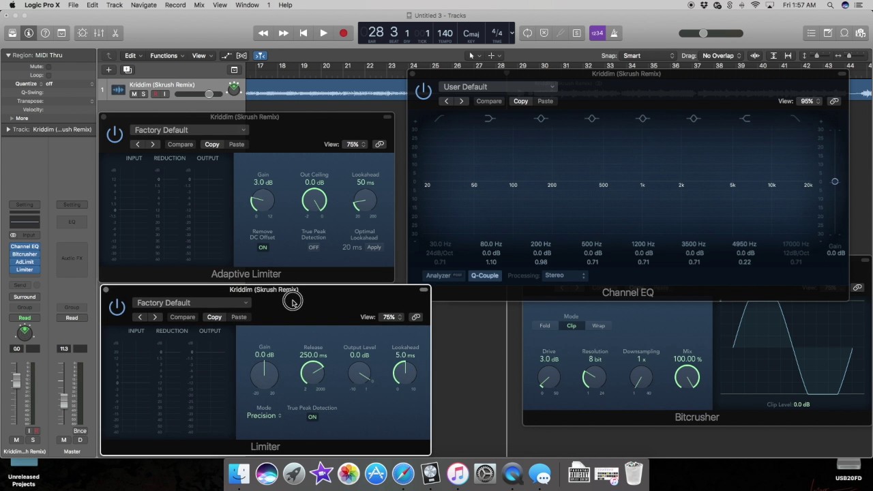
Task: Select Clip mode in Bitcrusher
Action: click(572, 326)
